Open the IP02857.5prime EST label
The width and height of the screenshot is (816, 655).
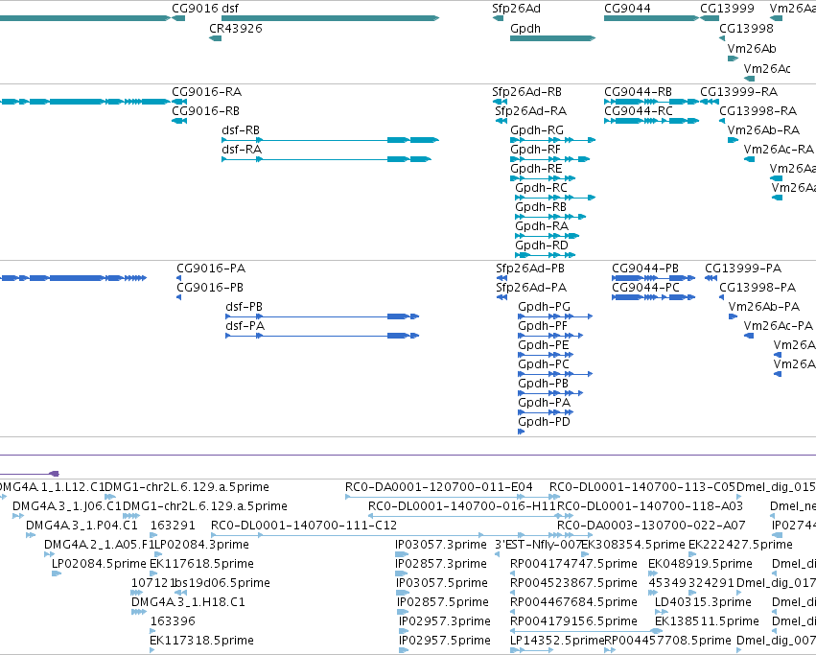(443, 602)
